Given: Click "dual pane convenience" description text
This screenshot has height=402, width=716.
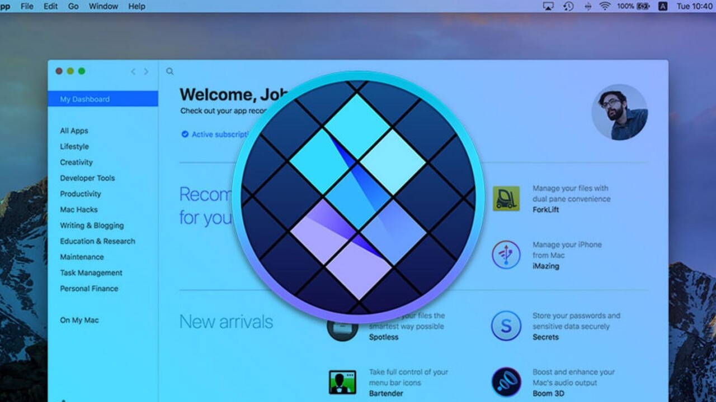Looking at the screenshot, I should click(x=572, y=199).
